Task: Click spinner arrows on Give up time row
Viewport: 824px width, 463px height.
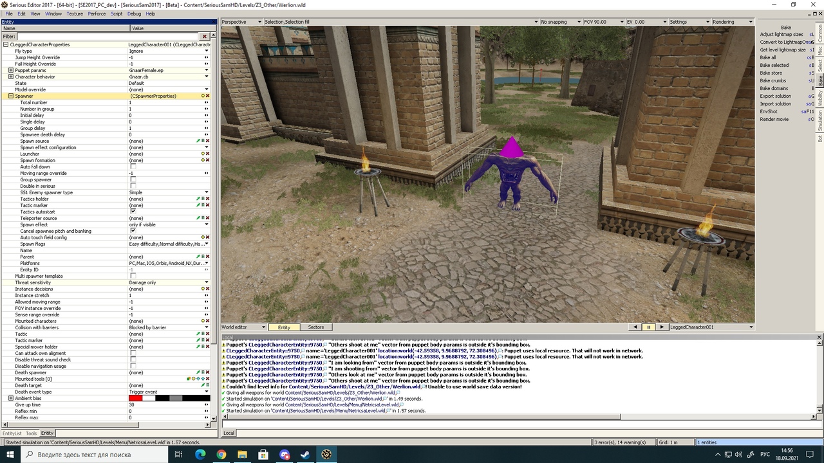Action: pyautogui.click(x=207, y=404)
